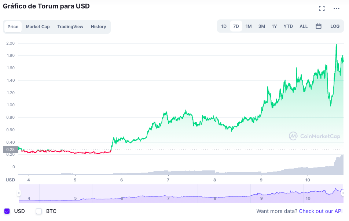This screenshot has width=349, height=221.
Task: Open the fullscreen chart view icon
Action: click(x=322, y=8)
